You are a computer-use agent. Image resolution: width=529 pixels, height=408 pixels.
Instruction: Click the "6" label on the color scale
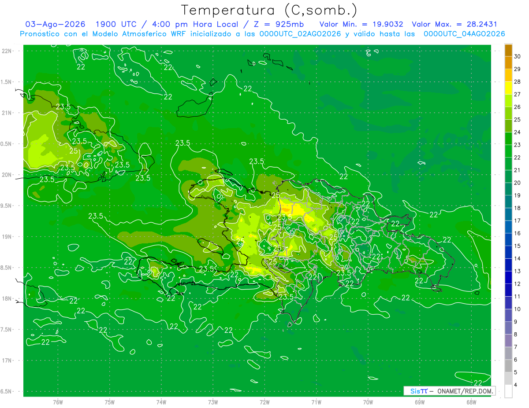coord(516,360)
